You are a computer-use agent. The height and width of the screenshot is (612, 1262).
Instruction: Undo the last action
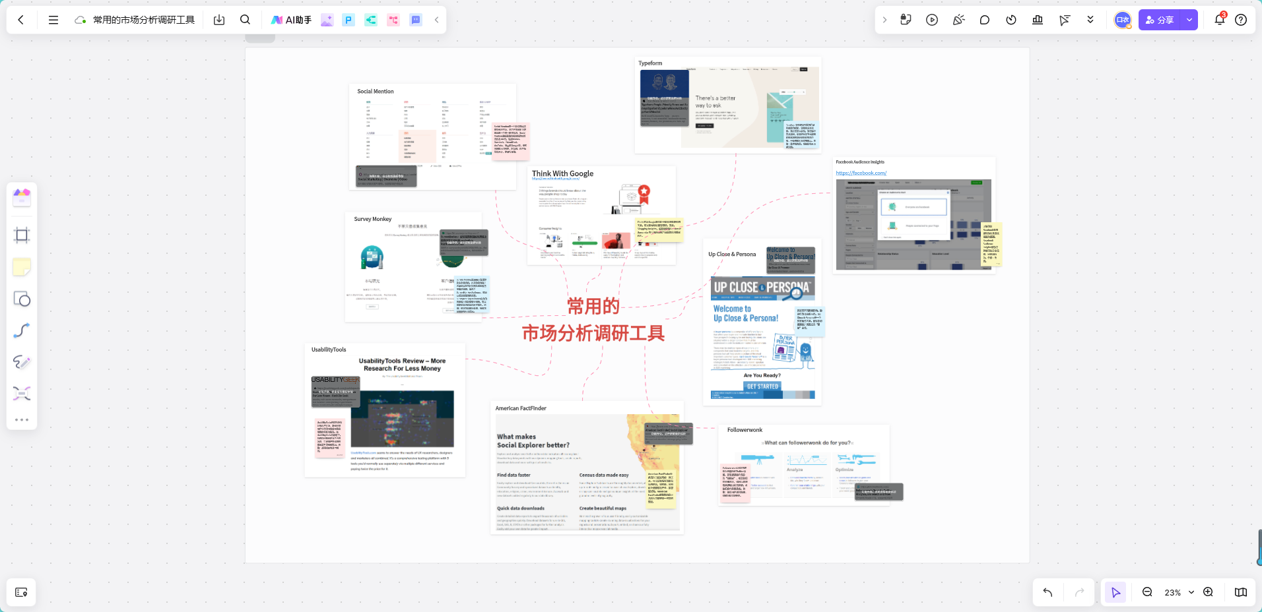point(1047,592)
